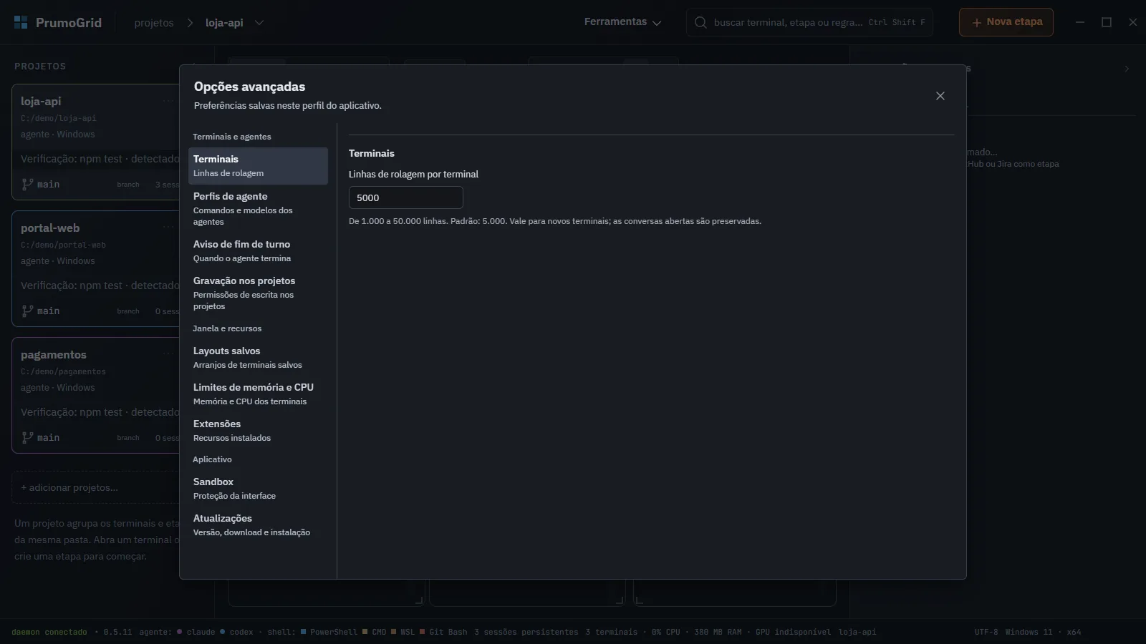Open Limites de memória e CPU section
This screenshot has height=644, width=1146.
[258, 394]
